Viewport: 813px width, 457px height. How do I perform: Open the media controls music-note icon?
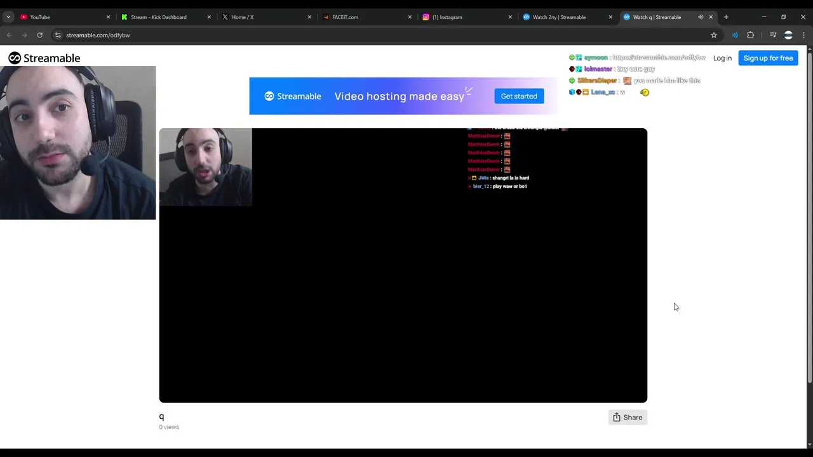[773, 35]
